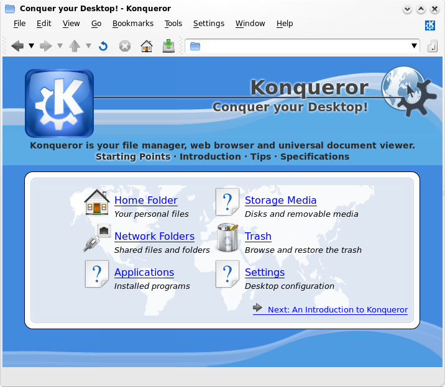Click 'Disks and removable media' text
Viewport: 445px width, 387px height.
pyautogui.click(x=301, y=214)
